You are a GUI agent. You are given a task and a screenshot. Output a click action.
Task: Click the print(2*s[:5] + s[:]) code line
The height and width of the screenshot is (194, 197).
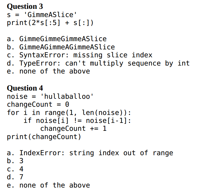click(50, 23)
